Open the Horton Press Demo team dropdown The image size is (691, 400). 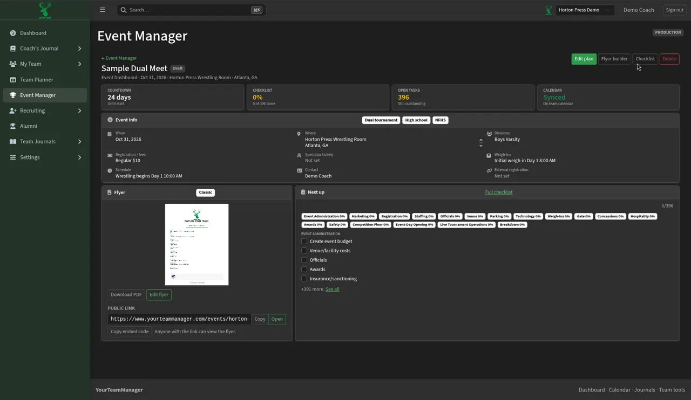coord(585,10)
